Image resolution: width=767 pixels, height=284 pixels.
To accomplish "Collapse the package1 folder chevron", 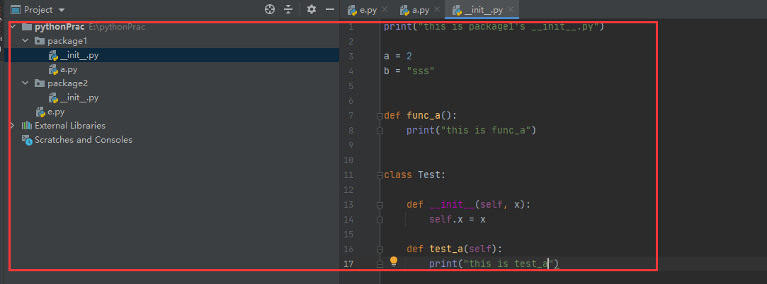I will [25, 41].
